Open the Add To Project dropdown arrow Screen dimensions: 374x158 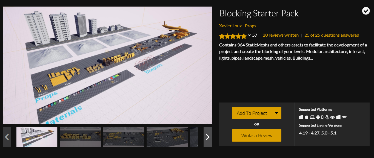pos(276,113)
